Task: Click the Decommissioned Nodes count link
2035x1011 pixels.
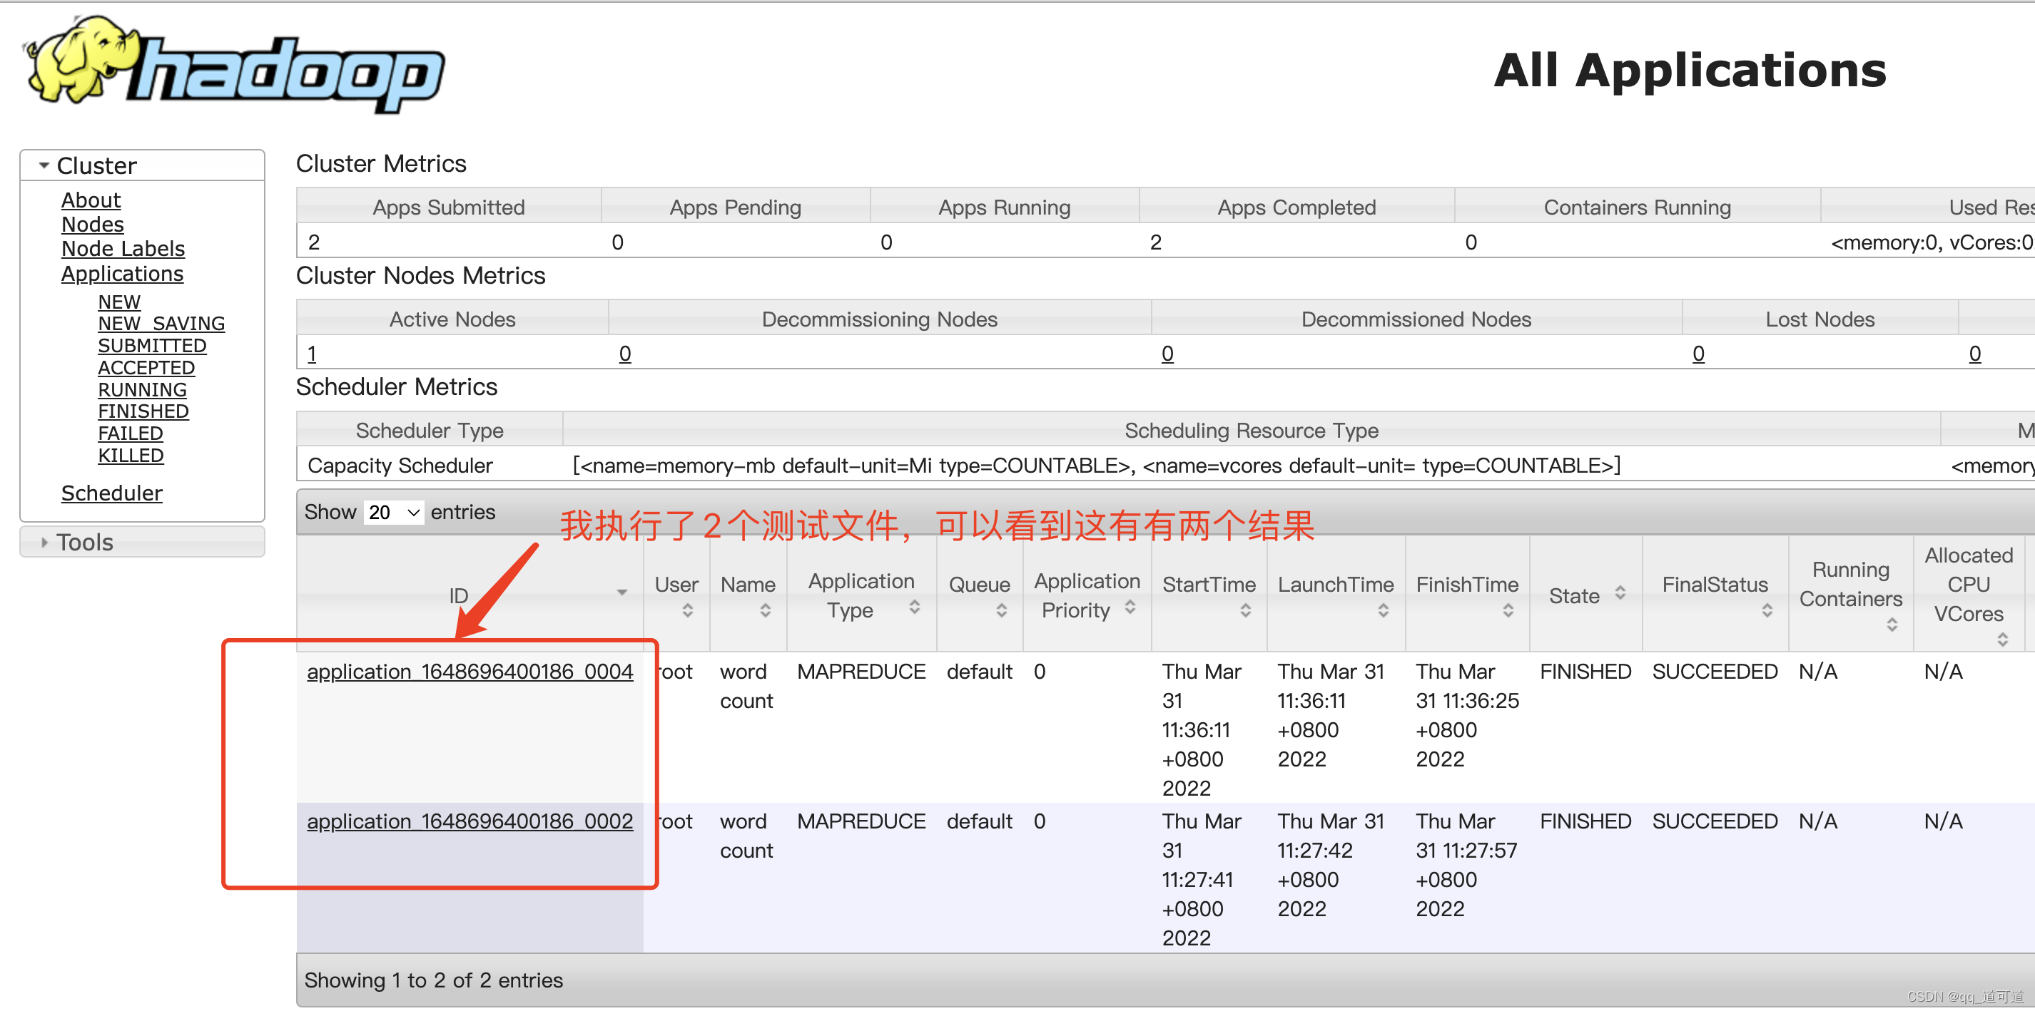Action: pos(1167,354)
